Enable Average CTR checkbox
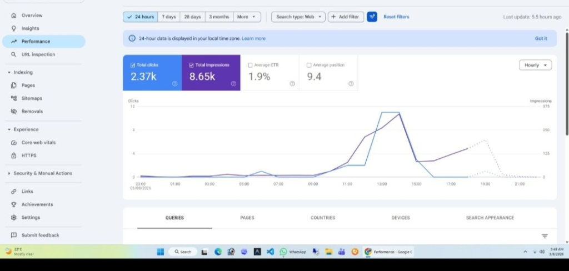This screenshot has height=271, width=569. tap(250, 66)
